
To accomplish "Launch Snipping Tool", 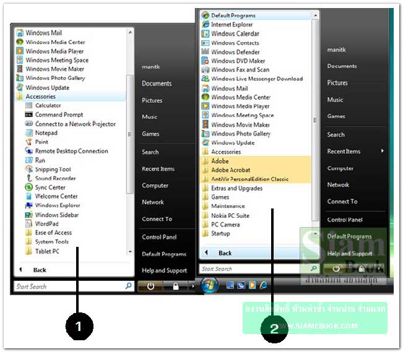I will point(48,170).
